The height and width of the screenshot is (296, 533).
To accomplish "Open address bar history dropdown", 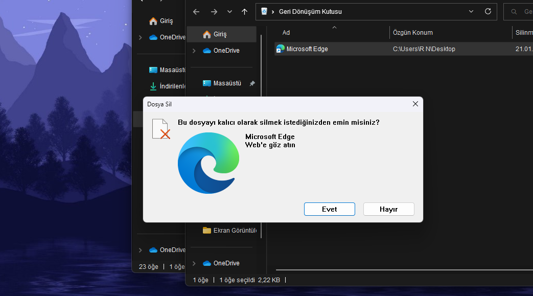I will (471, 12).
